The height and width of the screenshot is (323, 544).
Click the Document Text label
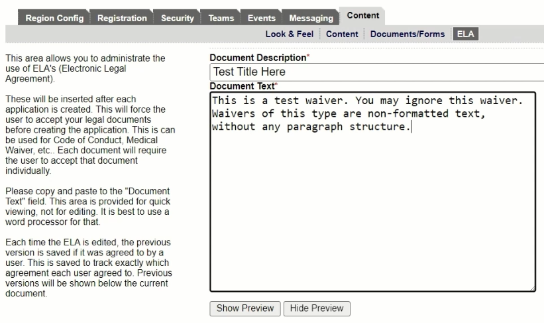click(x=242, y=86)
